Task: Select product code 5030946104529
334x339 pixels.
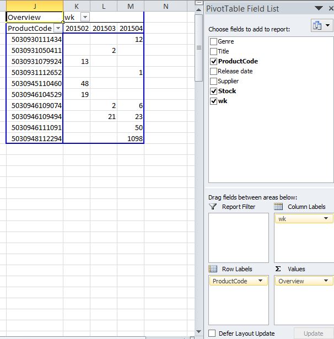Action: click(x=35, y=94)
